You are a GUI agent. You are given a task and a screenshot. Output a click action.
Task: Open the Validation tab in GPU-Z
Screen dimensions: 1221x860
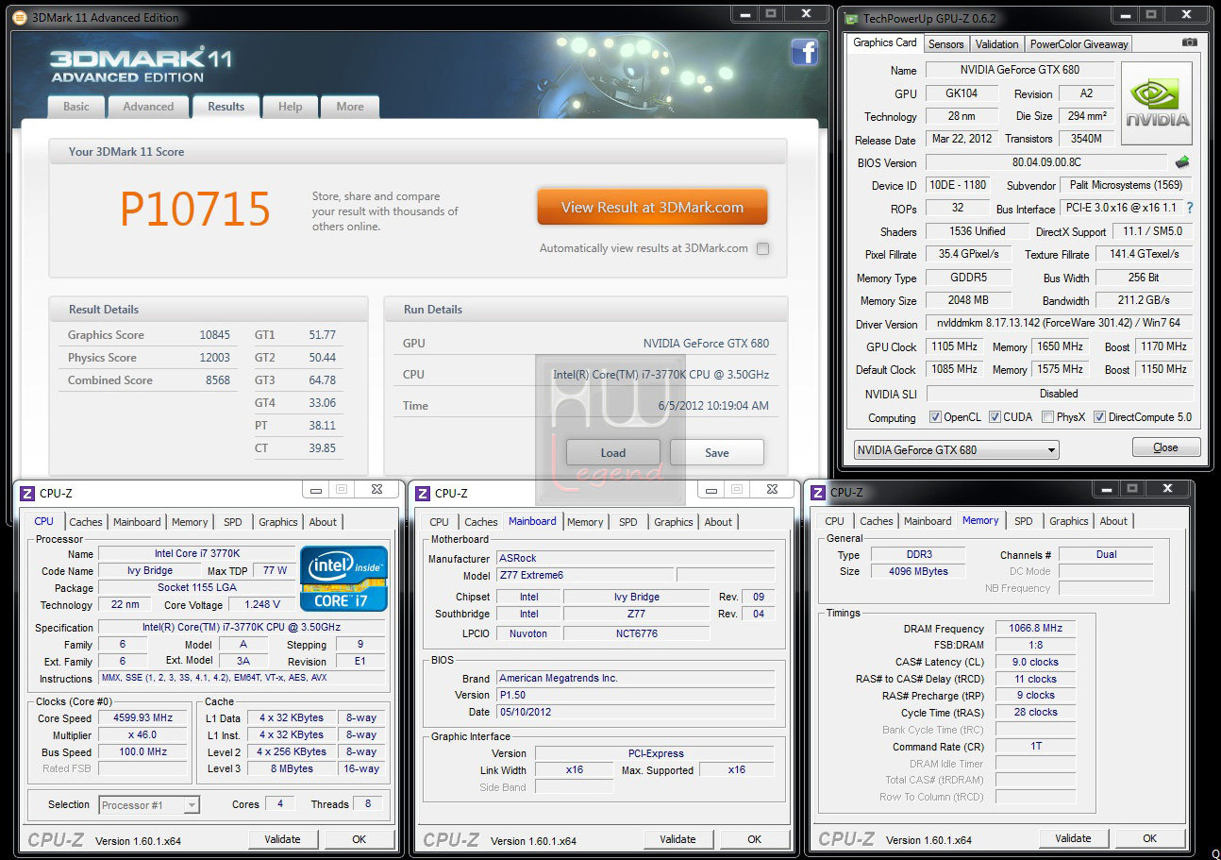(x=996, y=44)
